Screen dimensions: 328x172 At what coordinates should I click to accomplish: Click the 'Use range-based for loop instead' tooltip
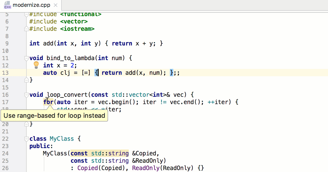coord(54,115)
